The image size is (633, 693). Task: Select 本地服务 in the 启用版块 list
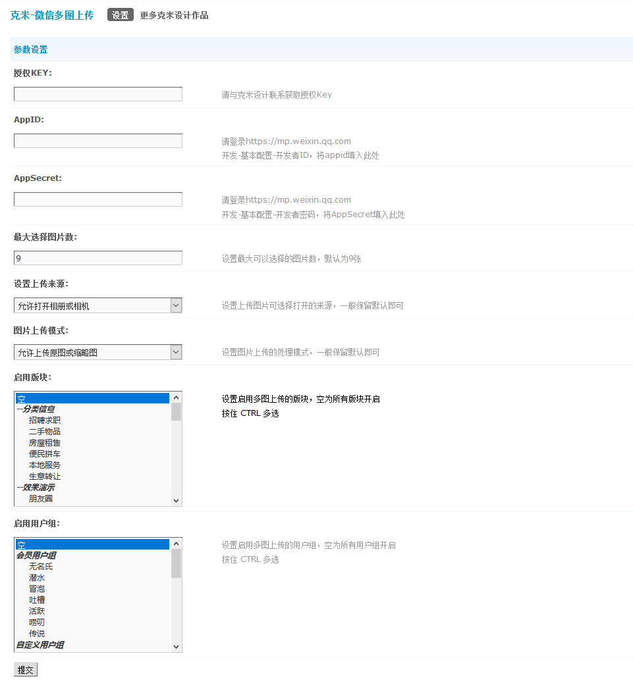pyautogui.click(x=45, y=465)
